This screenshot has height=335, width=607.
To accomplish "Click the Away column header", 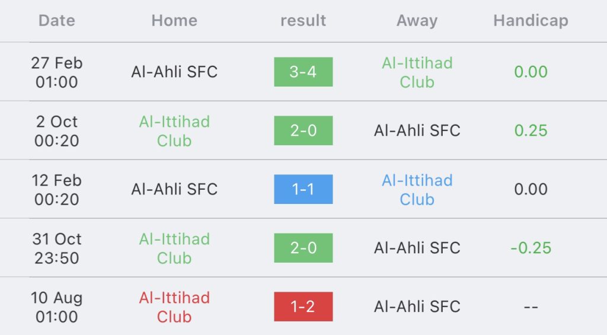I will (x=417, y=21).
